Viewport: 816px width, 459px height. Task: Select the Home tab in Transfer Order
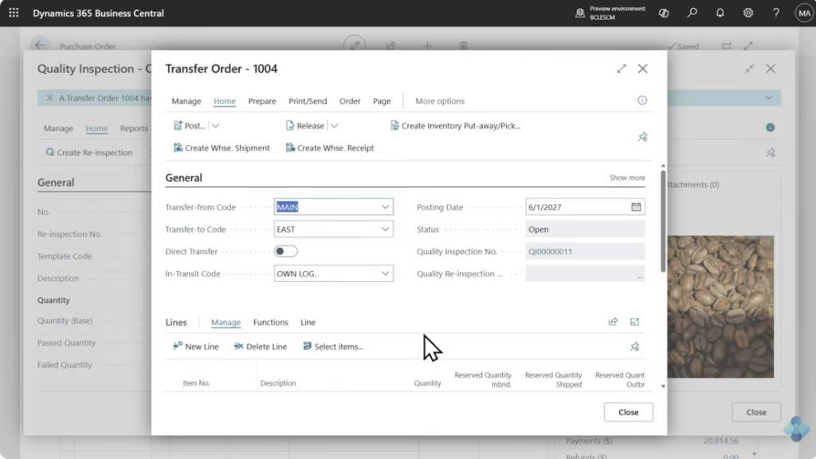pos(224,101)
